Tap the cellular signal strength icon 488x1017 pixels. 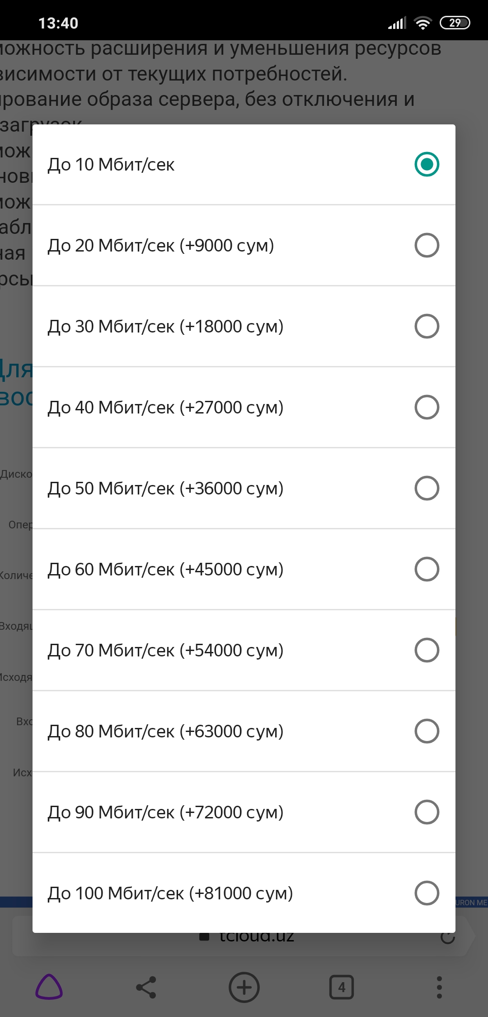pos(397,23)
